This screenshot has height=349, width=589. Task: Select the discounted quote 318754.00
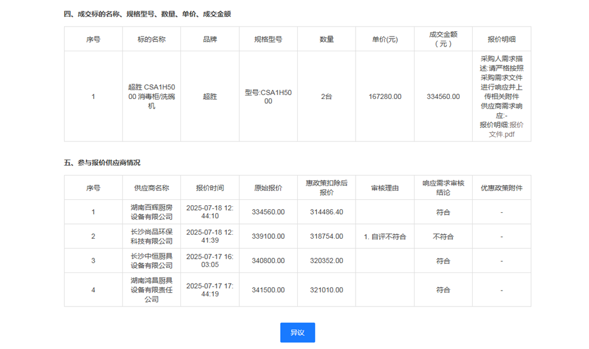tap(327, 236)
